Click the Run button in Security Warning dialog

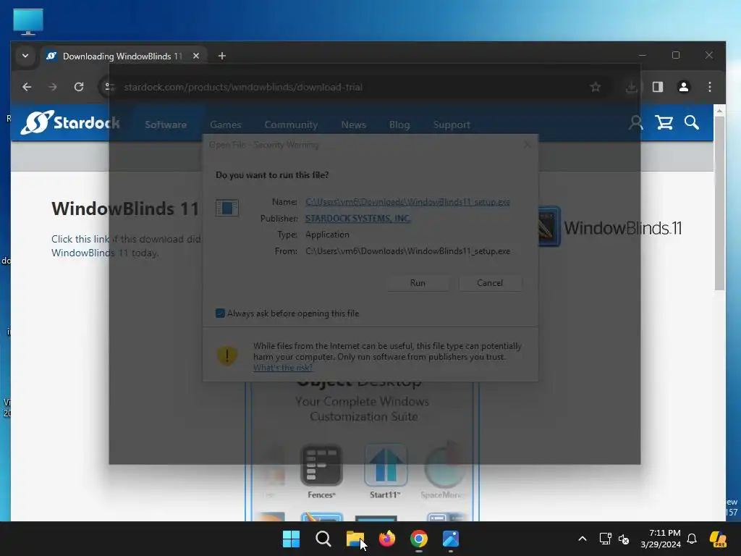[418, 283]
